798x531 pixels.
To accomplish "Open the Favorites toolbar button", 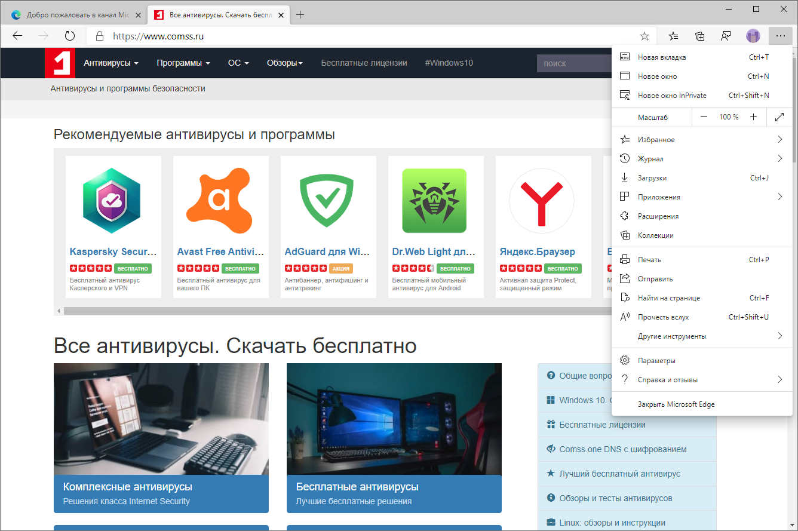I will 674,36.
